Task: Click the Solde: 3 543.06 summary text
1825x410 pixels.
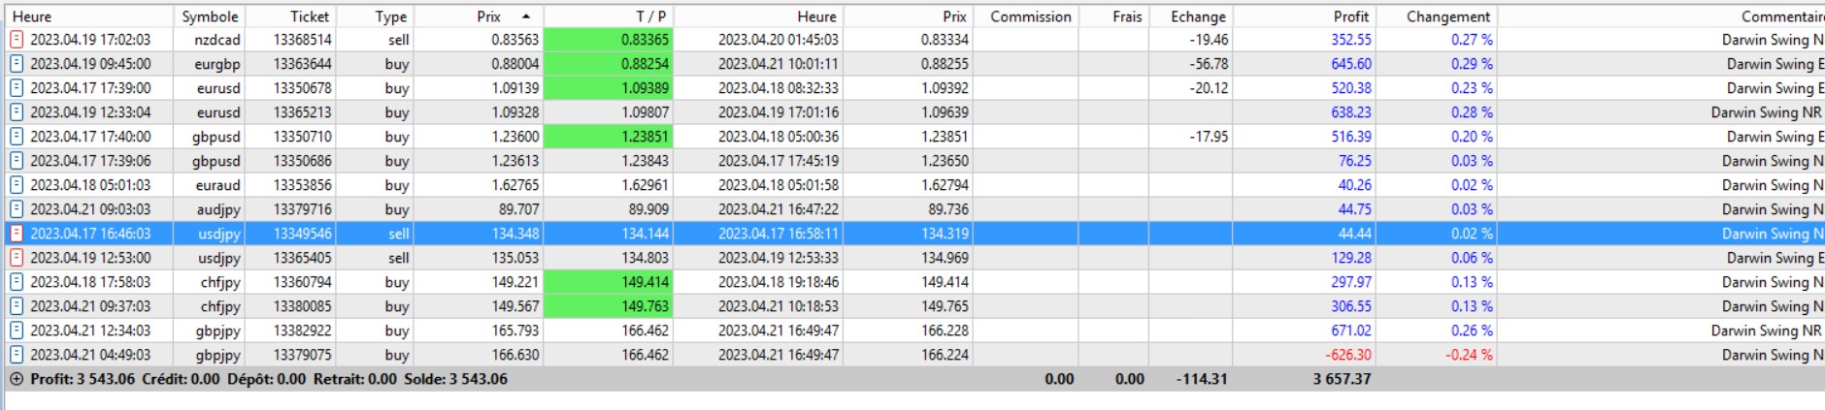Action: click(x=455, y=379)
